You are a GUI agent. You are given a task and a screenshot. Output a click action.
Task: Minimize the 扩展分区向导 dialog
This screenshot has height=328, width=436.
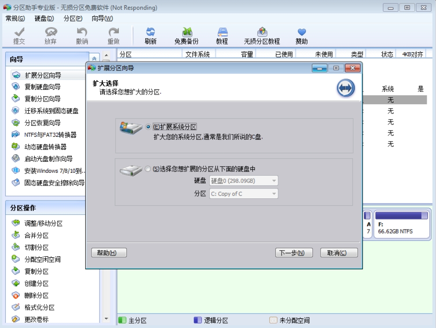pos(319,68)
